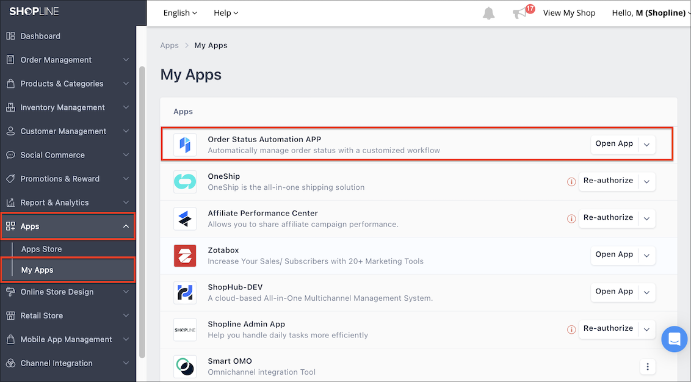Click View My Shop link
This screenshot has width=691, height=382.
pos(569,13)
